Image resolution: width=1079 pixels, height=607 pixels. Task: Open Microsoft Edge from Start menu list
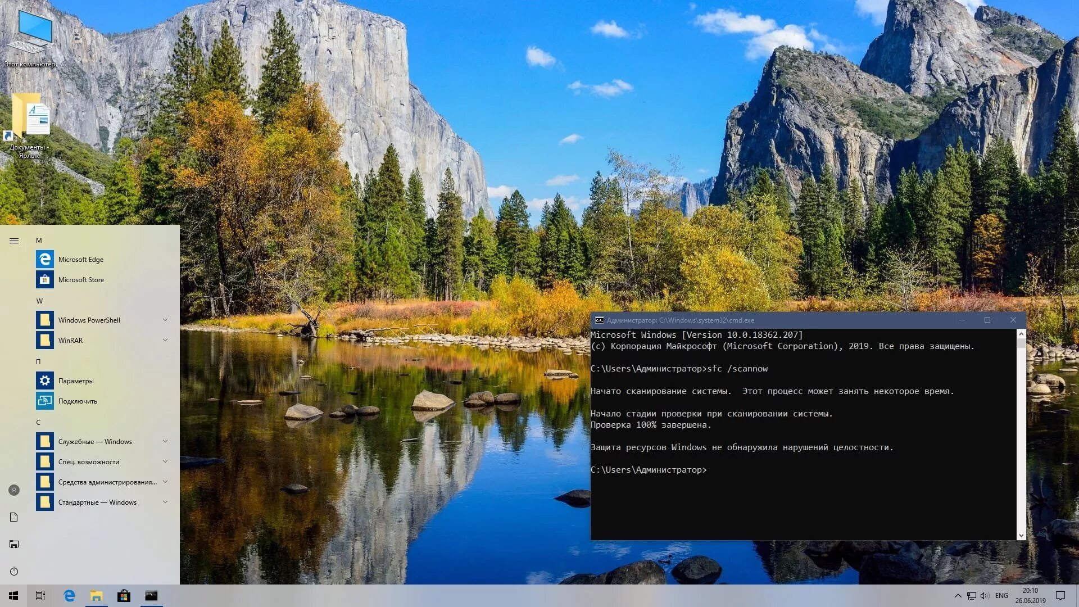(80, 259)
